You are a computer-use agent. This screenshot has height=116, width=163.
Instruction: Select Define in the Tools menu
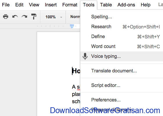click(122, 37)
